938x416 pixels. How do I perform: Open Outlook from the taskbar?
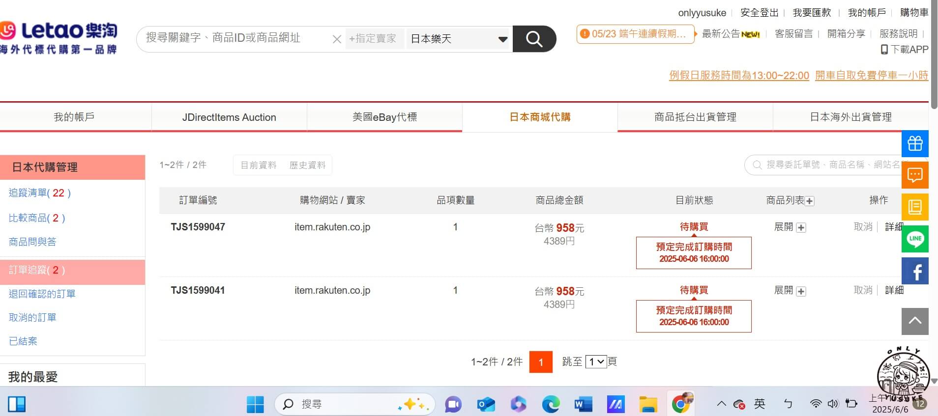tap(486, 404)
